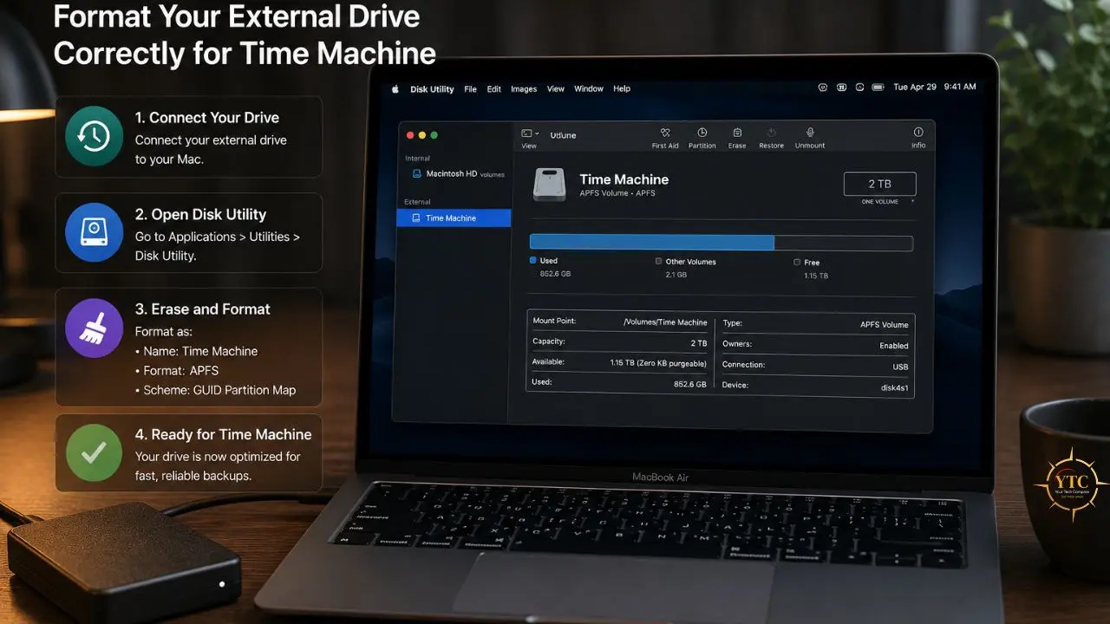Click the Available: label
Screen dimensions: 1110x624
point(548,361)
